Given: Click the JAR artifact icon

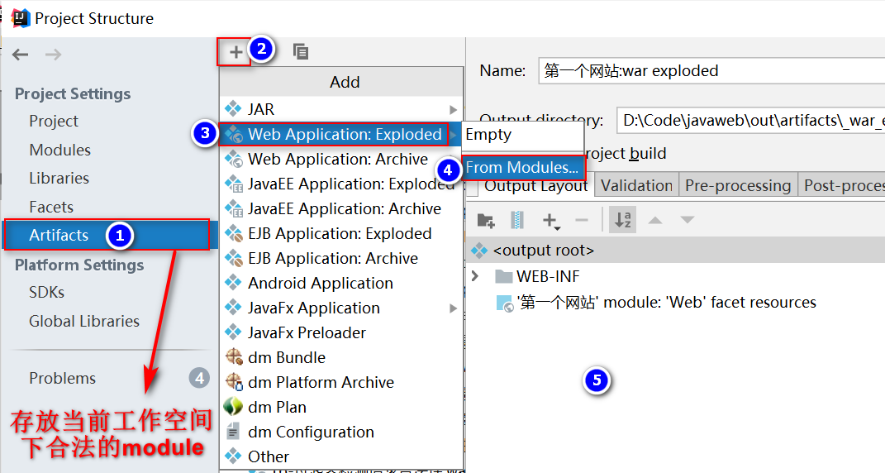Looking at the screenshot, I should coord(233,108).
